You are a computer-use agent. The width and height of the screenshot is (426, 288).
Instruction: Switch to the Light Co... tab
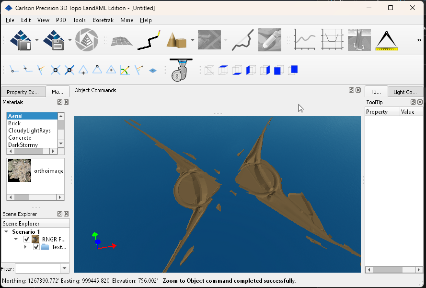[405, 92]
